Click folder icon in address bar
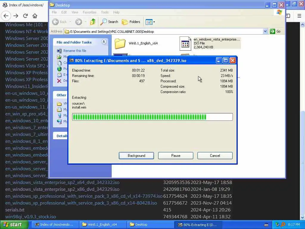This screenshot has width=305, height=229. click(67, 32)
